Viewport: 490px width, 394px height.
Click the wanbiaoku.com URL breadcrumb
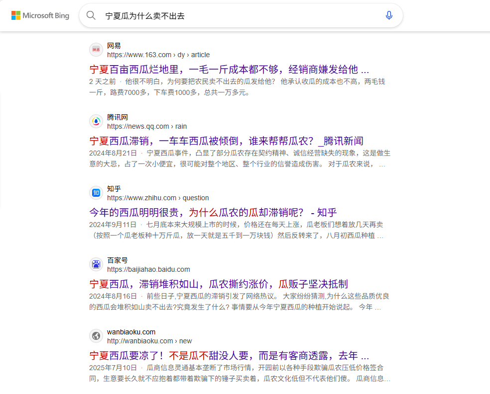[149, 341]
